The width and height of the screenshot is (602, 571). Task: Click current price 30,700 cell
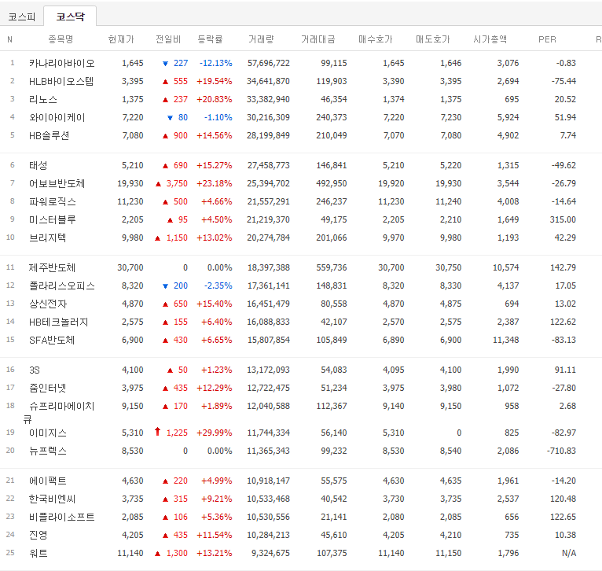(130, 267)
